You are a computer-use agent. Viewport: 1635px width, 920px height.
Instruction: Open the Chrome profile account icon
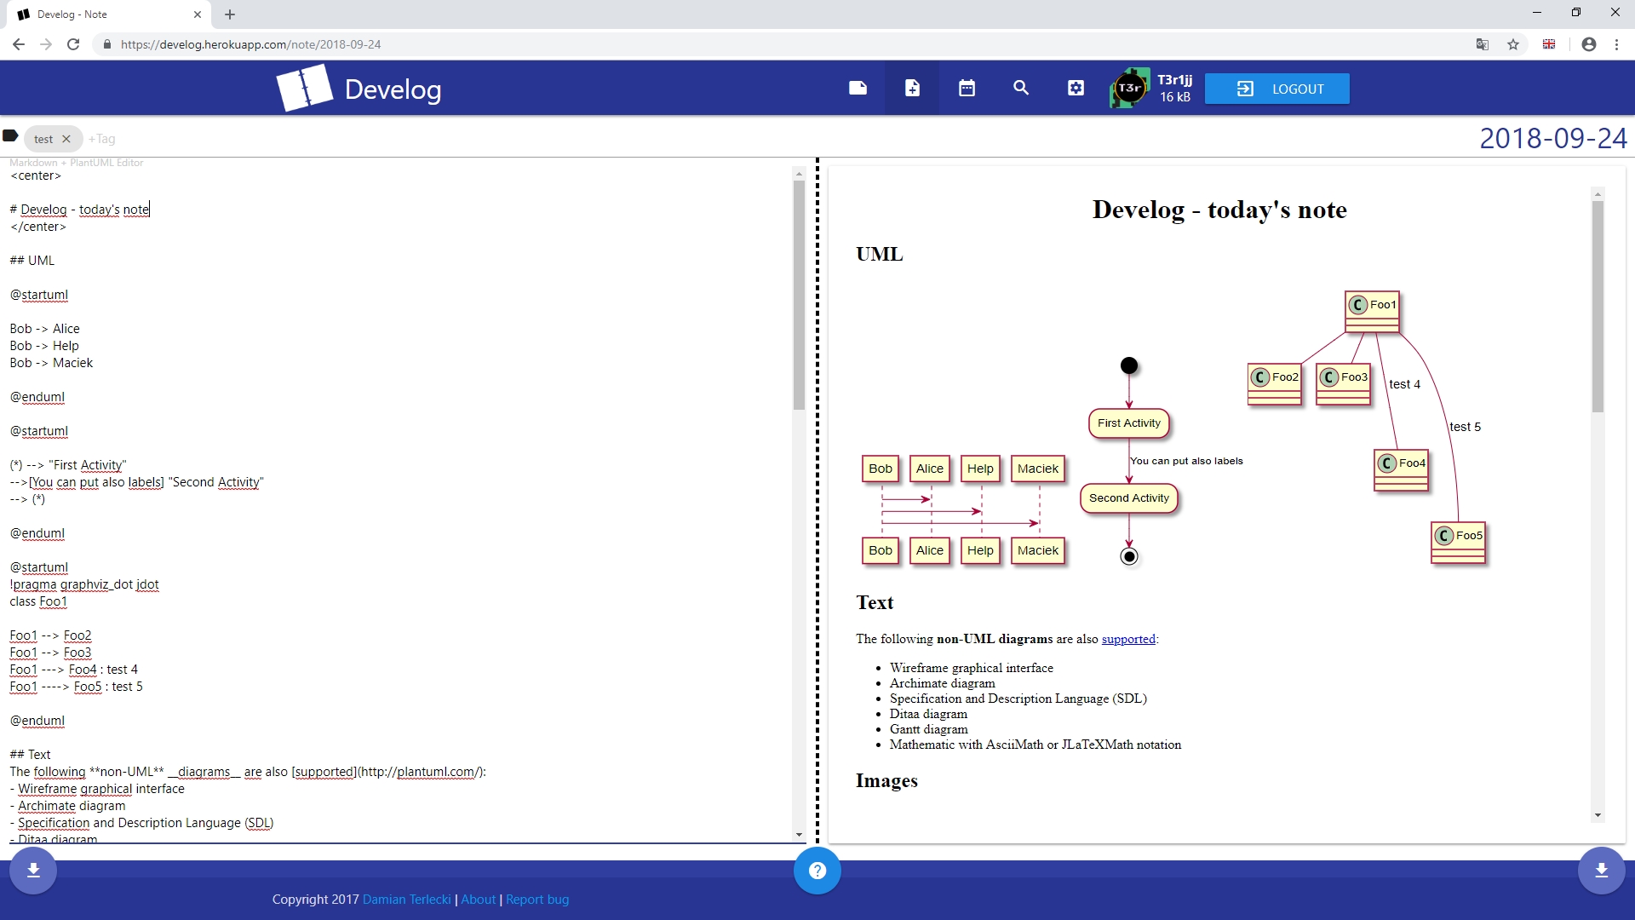[x=1589, y=44]
